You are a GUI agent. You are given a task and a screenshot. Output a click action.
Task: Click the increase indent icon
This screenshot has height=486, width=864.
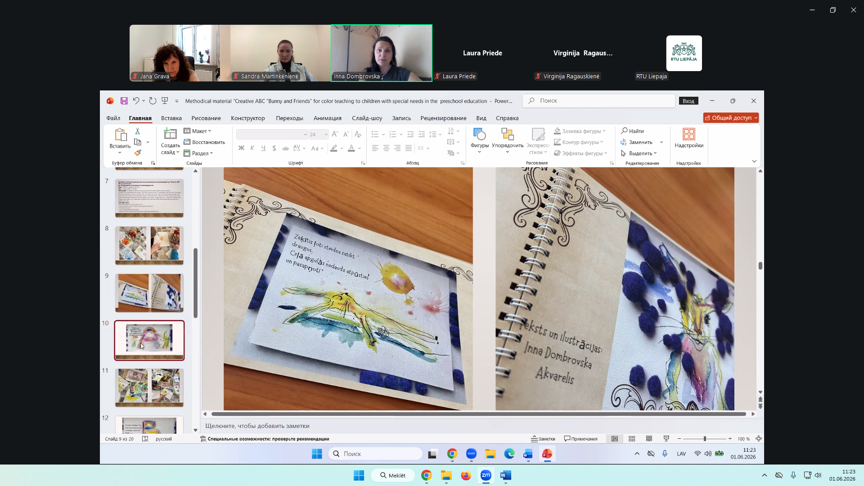tap(422, 134)
